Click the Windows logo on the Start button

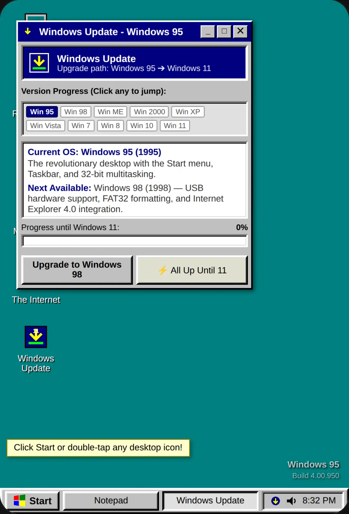tap(19, 501)
